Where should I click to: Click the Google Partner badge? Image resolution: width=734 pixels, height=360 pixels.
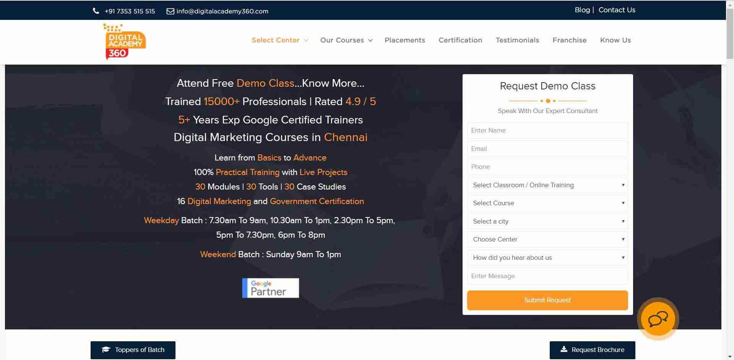[270, 288]
